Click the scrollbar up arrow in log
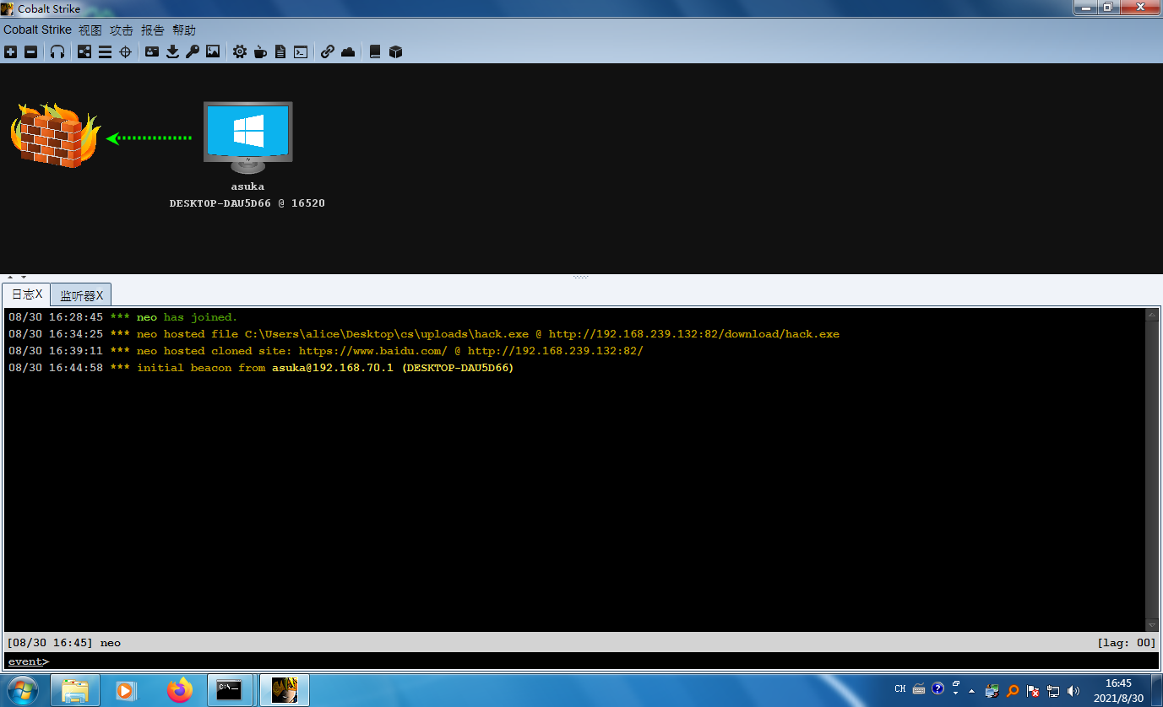The height and width of the screenshot is (707, 1163). point(1152,315)
